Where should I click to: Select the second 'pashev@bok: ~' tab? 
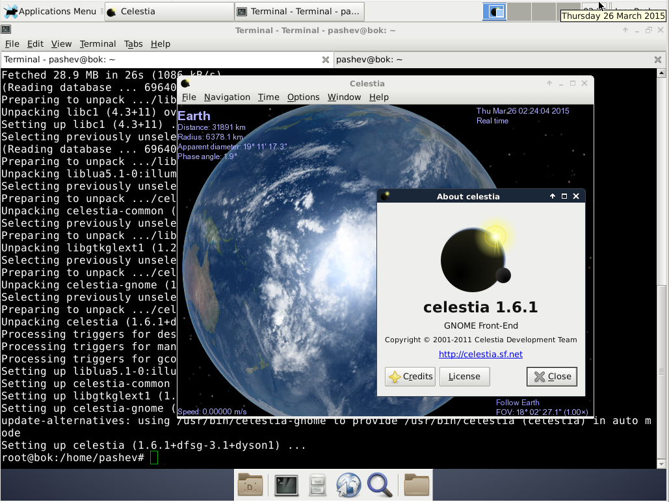pos(499,60)
